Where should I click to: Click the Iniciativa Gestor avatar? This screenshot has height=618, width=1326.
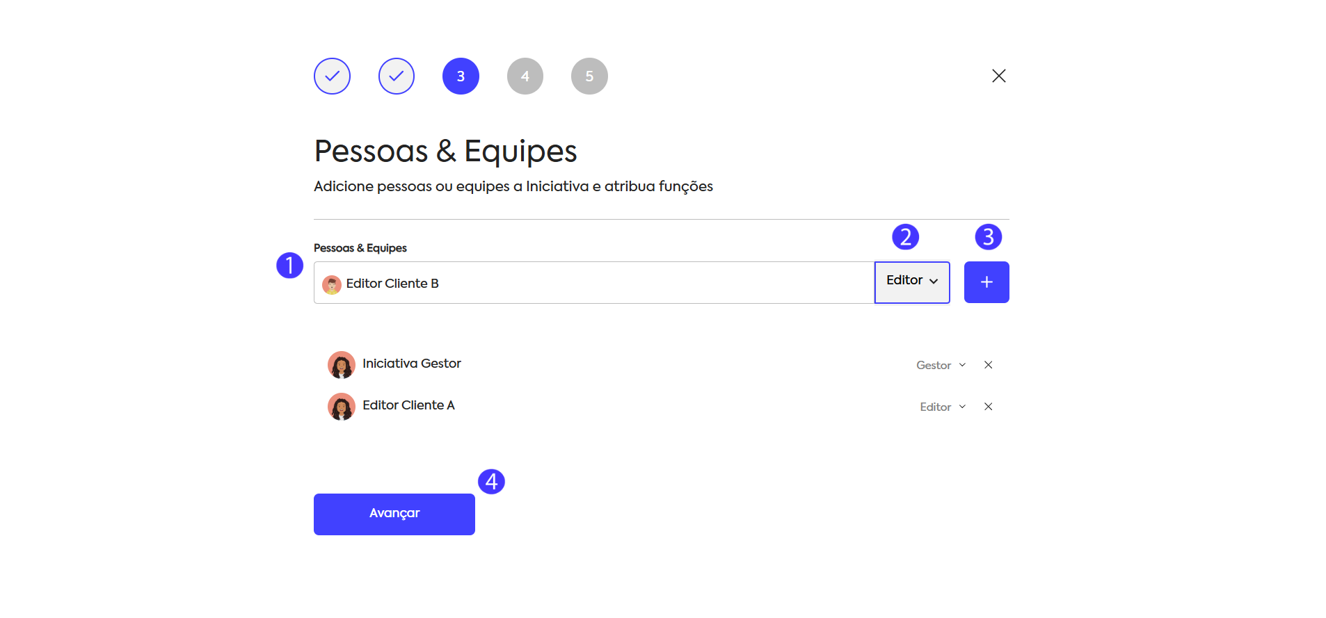coord(342,365)
